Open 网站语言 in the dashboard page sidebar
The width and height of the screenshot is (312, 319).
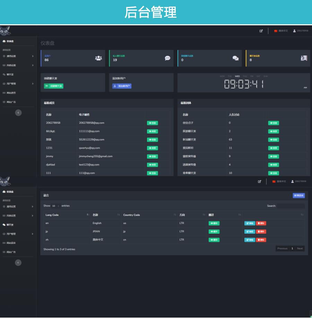click(11, 93)
